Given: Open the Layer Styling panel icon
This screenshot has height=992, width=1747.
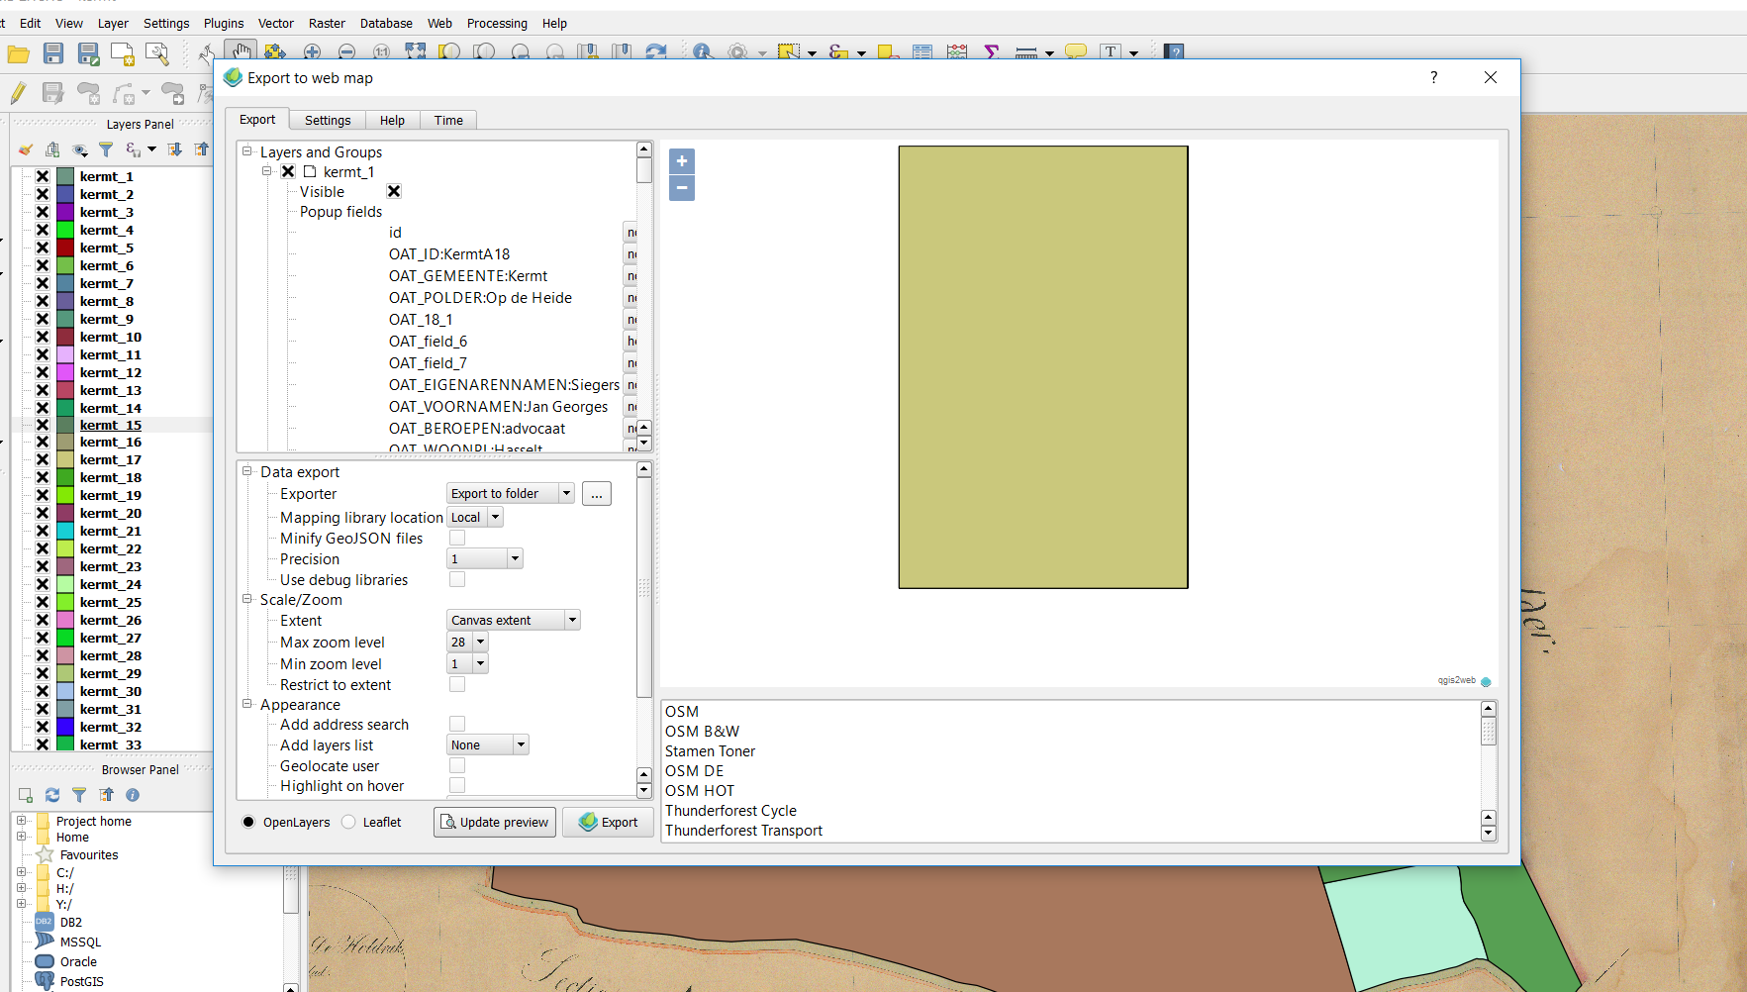Looking at the screenshot, I should click(x=25, y=149).
